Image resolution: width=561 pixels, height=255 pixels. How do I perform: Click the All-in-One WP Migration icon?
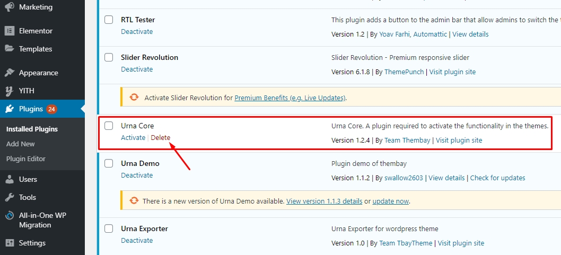(10, 216)
